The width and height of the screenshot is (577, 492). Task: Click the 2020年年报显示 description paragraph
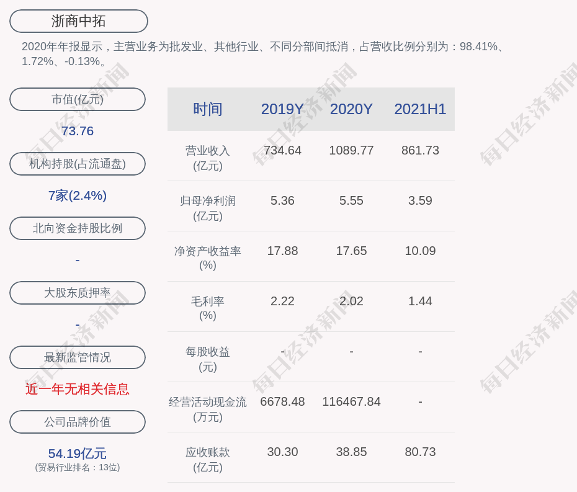point(263,54)
